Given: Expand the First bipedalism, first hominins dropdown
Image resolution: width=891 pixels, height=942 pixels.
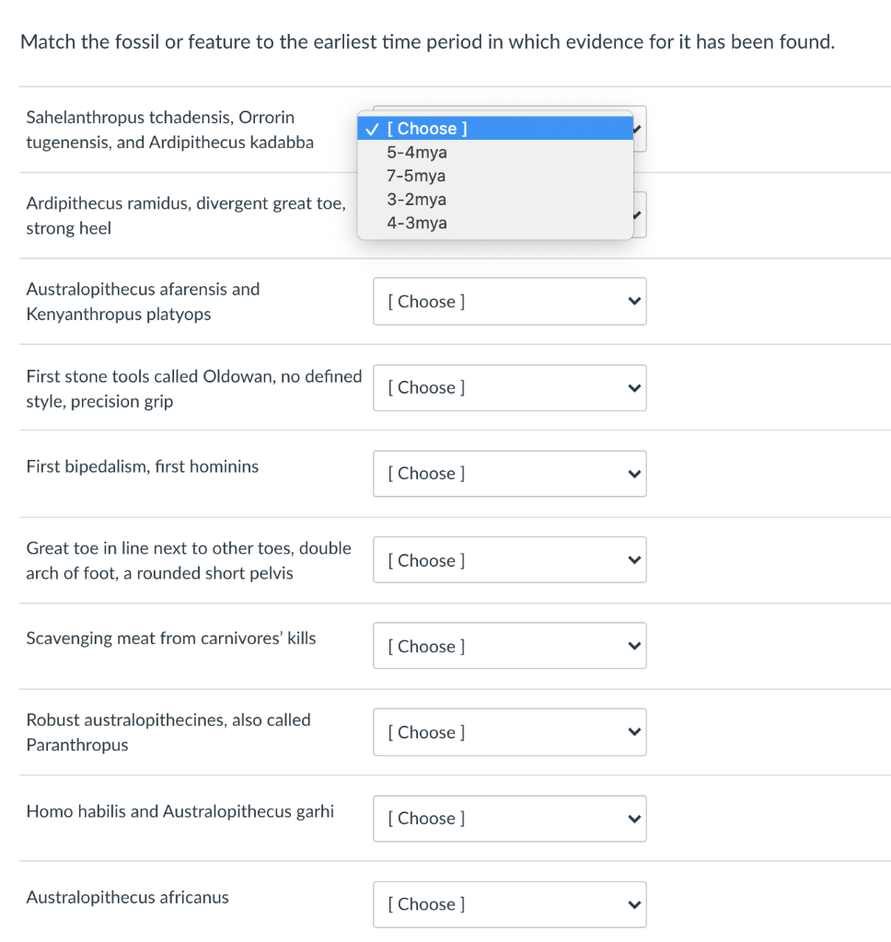Looking at the screenshot, I should click(x=509, y=474).
